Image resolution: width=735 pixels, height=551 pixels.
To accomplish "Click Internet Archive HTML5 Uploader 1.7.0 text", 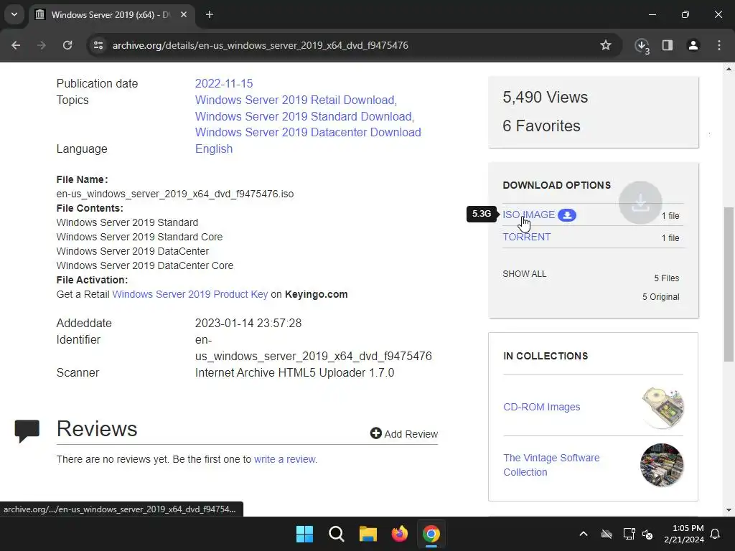I will click(295, 372).
